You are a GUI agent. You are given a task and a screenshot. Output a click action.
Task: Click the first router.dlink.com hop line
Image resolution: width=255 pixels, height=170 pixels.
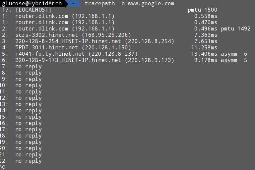click(59, 16)
